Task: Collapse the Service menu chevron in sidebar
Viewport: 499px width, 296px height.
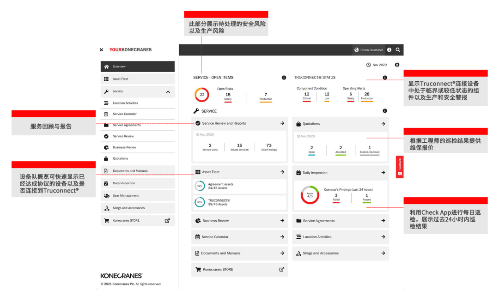Action: tap(168, 92)
